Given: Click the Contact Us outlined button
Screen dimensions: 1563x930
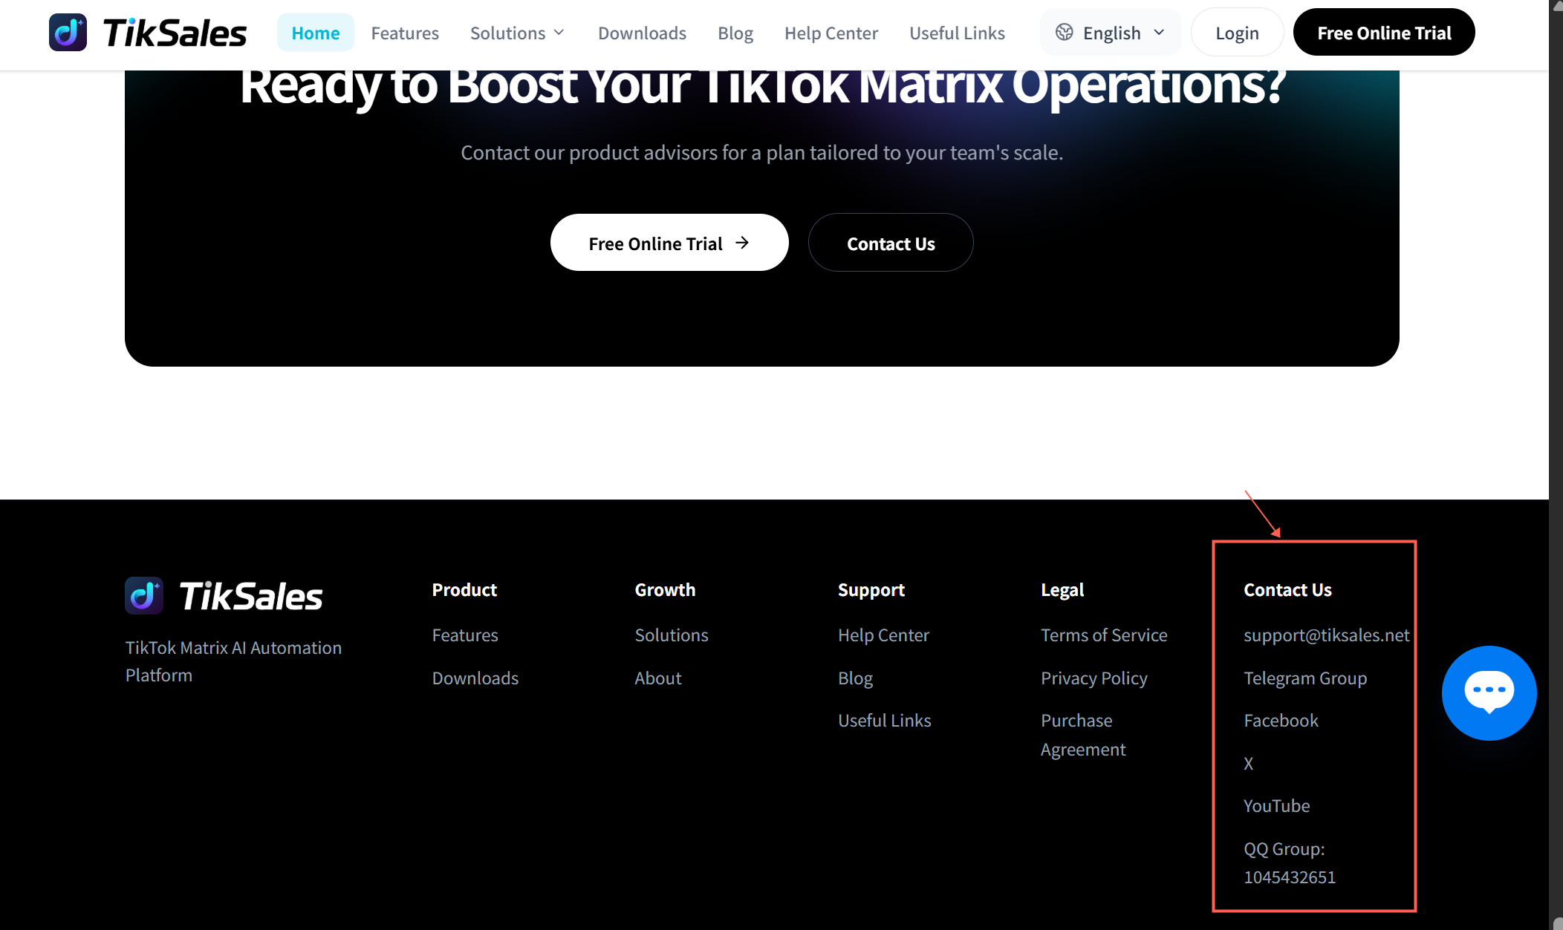Looking at the screenshot, I should pyautogui.click(x=891, y=243).
